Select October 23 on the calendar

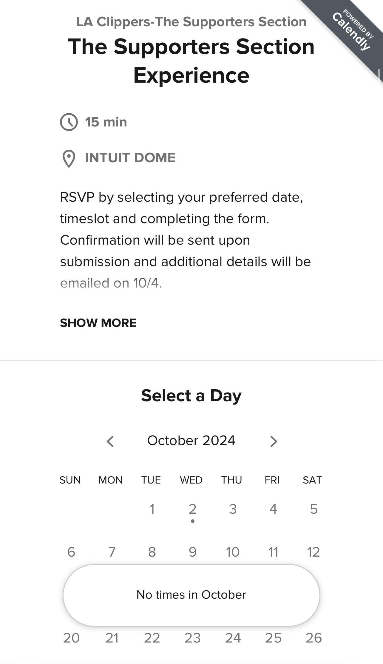pos(193,638)
